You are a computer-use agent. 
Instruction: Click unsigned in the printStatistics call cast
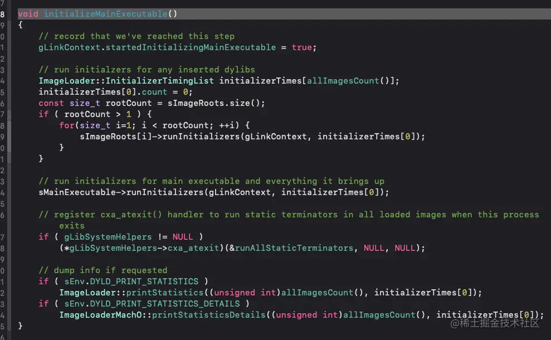[x=235, y=293]
